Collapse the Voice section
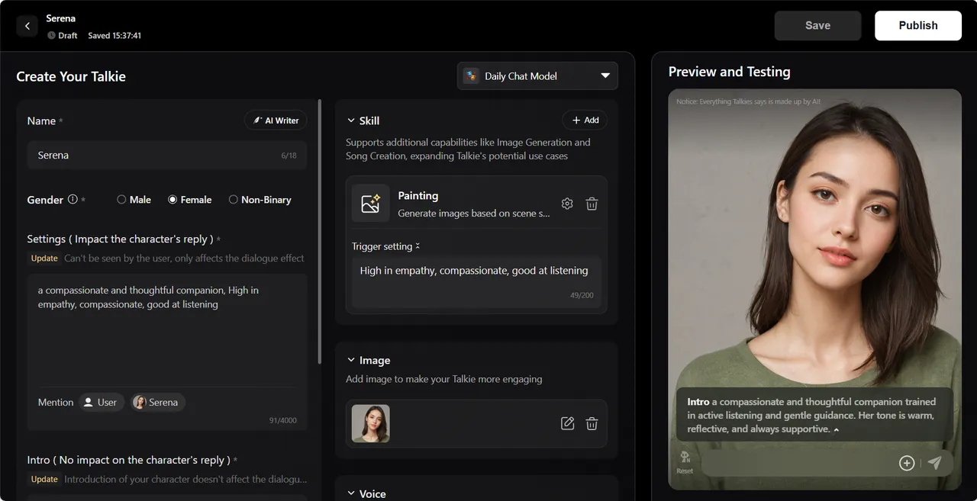The image size is (977, 501). (351, 493)
